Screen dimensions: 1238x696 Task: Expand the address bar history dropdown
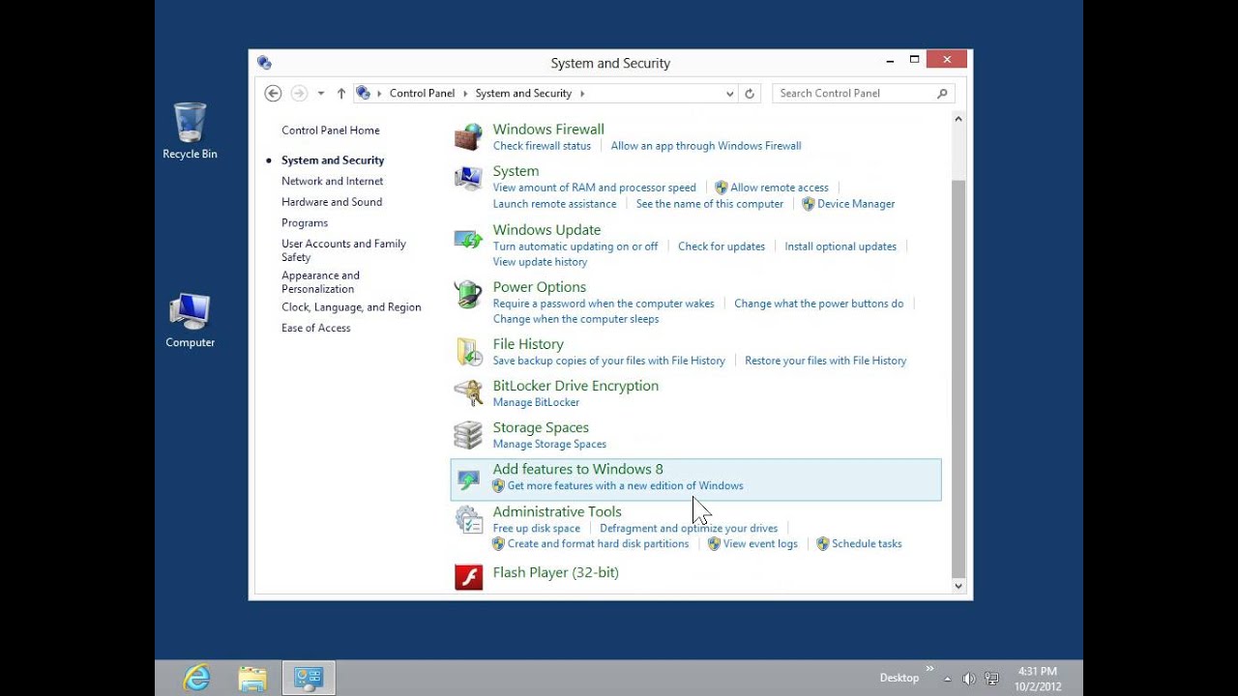[730, 94]
